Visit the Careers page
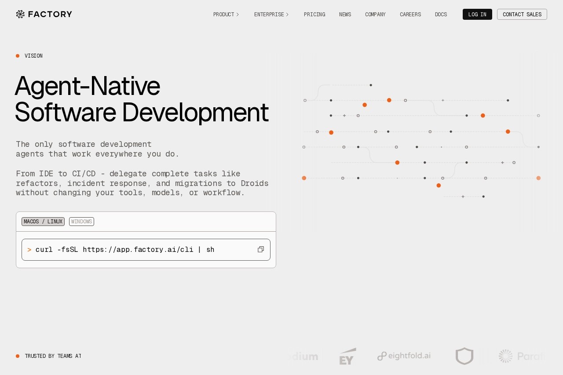 (x=410, y=15)
